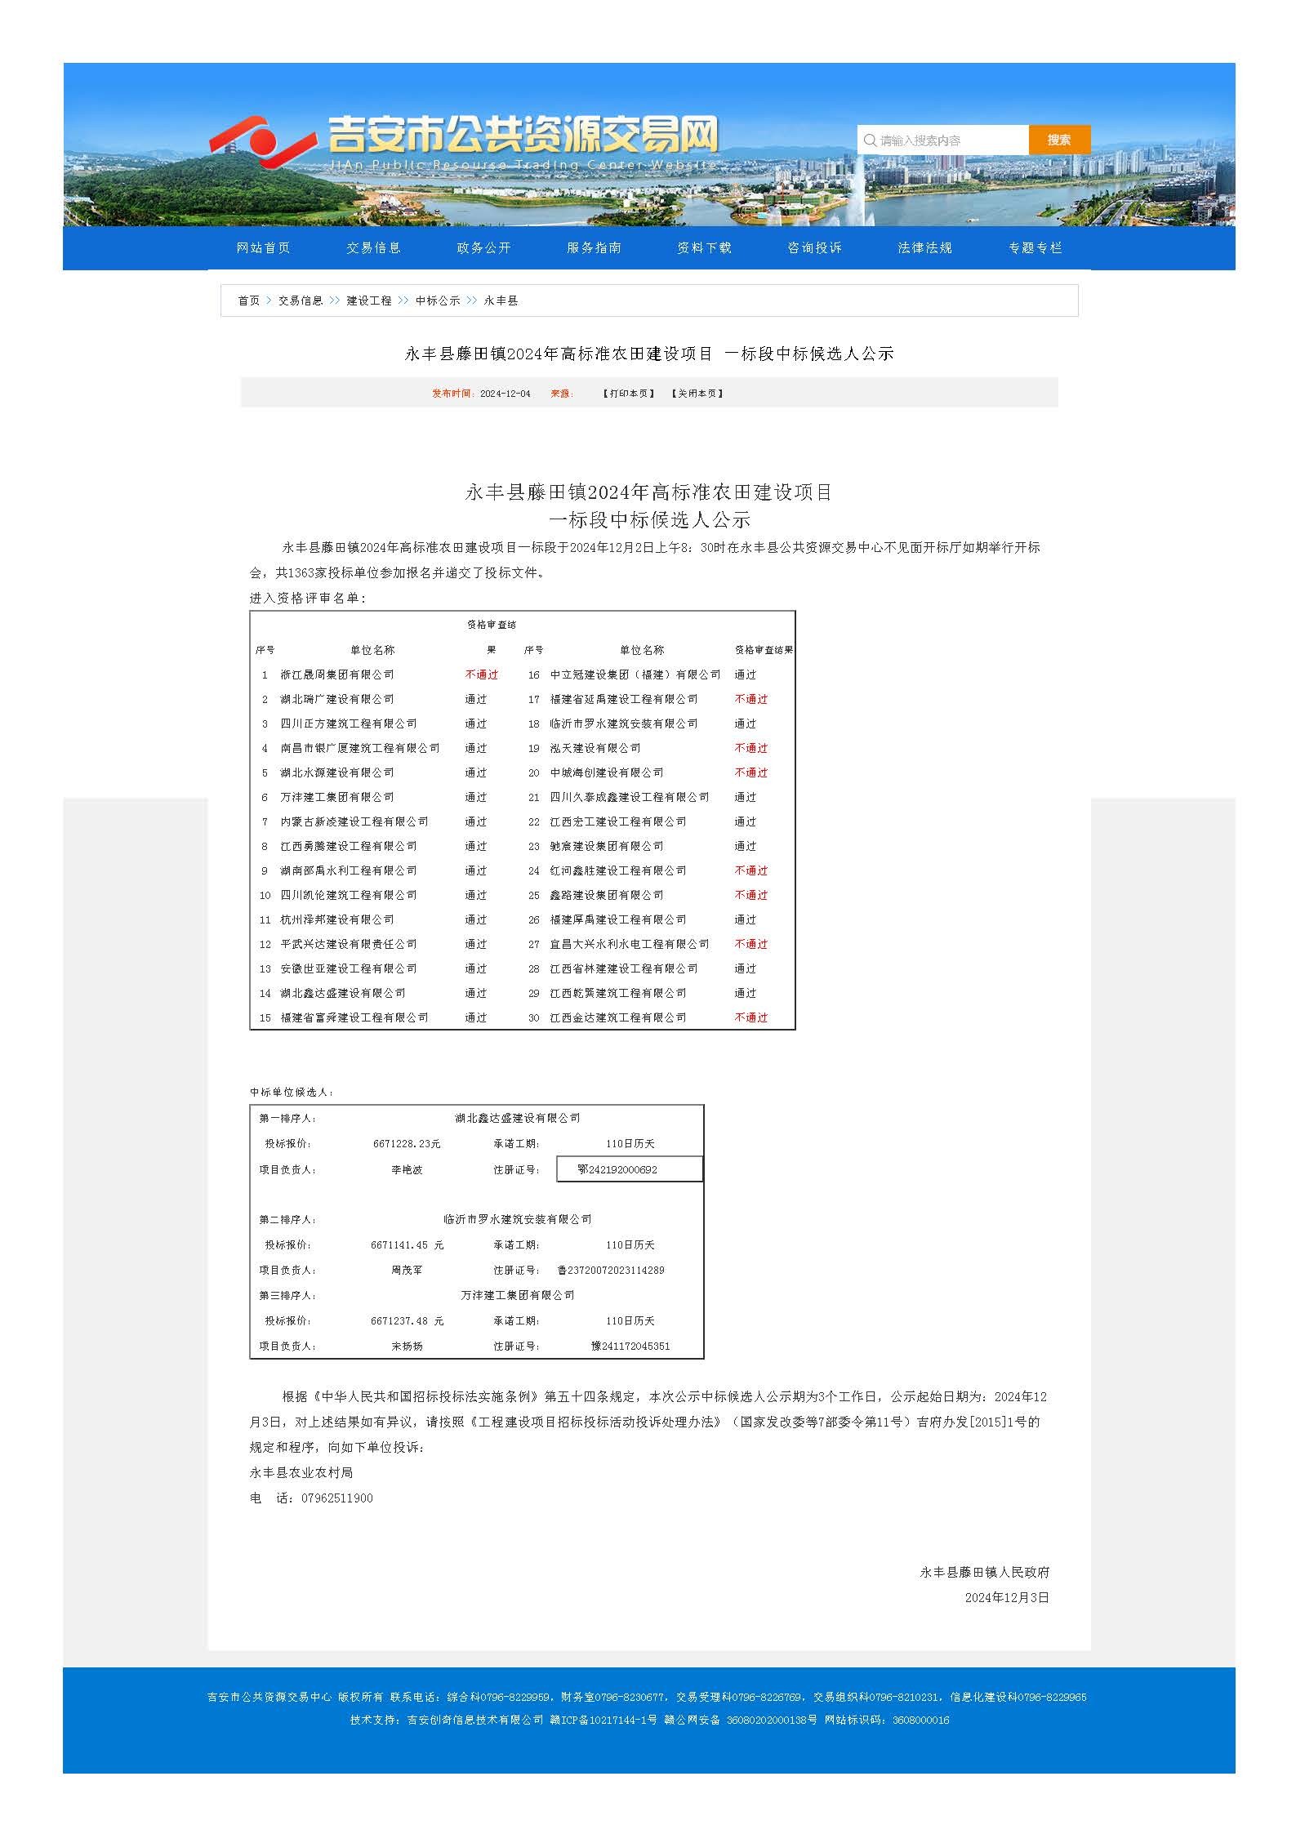This screenshot has width=1296, height=1834.
Task: Select 咨询投诉 in the navigation bar
Action: (814, 248)
